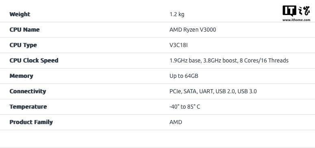Click the AMD product family value
Screen dimensions: 315x148
pos(176,122)
